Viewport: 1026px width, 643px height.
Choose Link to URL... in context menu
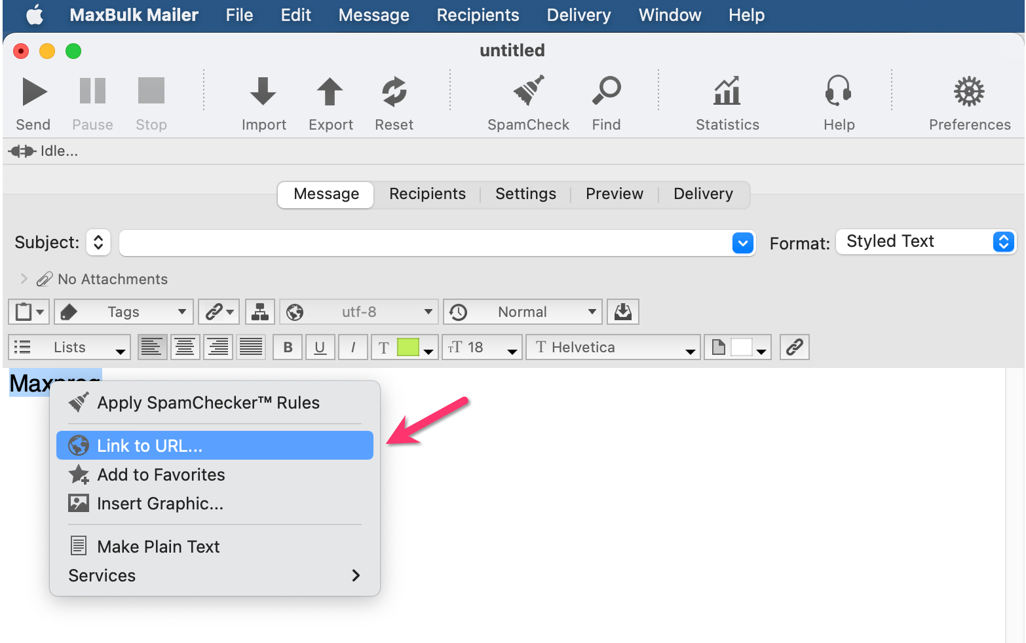[x=215, y=445]
